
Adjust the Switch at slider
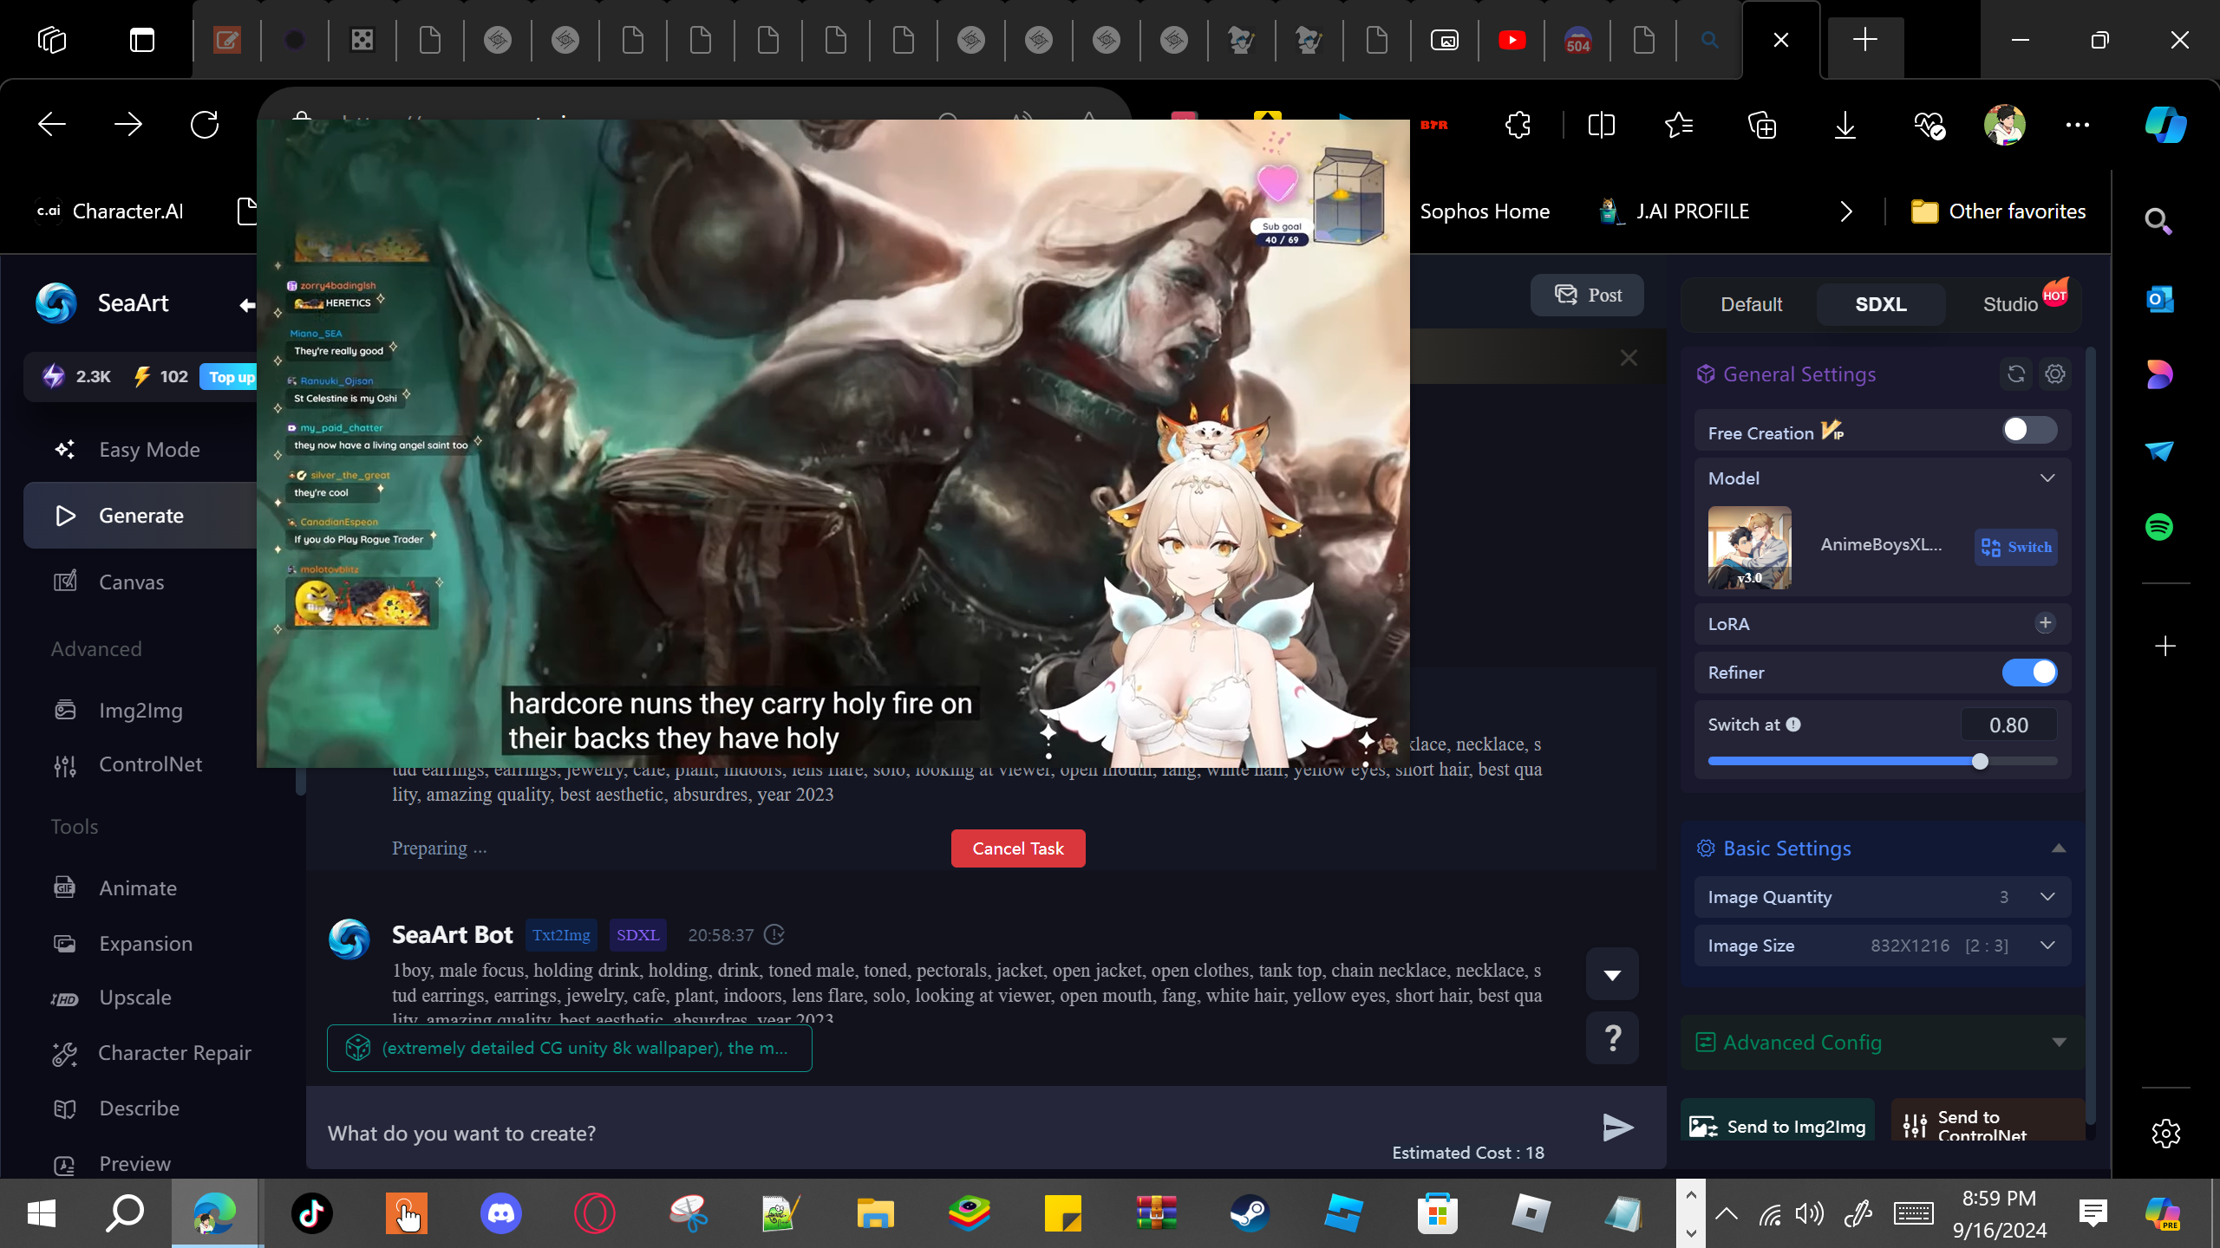(x=1980, y=762)
